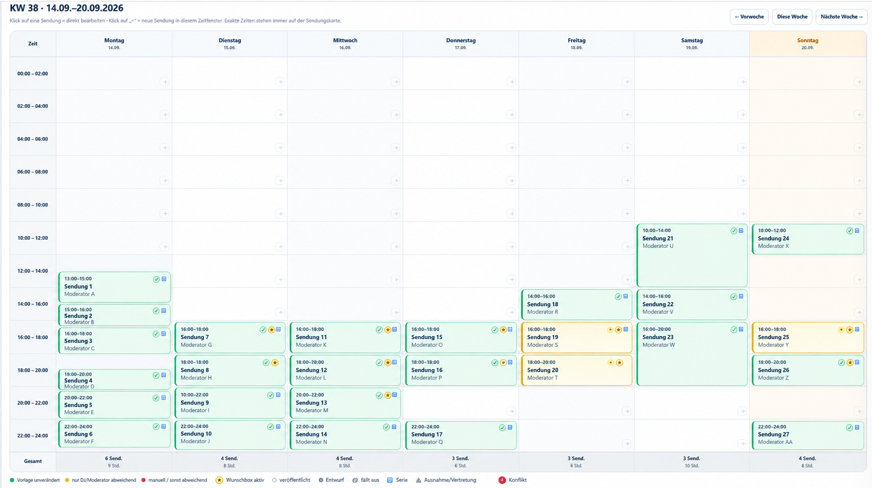Open Sendung 24 with Moderator X
The image size is (872, 488).
[x=807, y=239]
